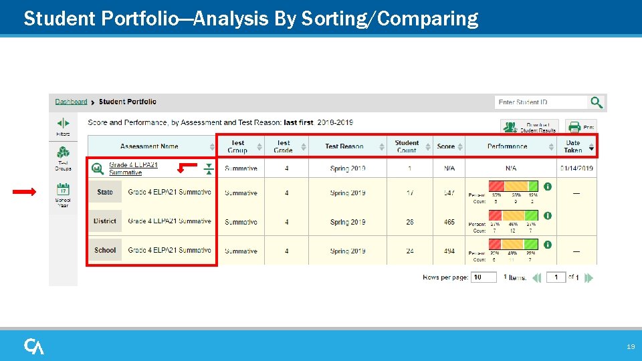Screen dimensions: 642x361
Task: Click District row performance bar
Action: 514,215
